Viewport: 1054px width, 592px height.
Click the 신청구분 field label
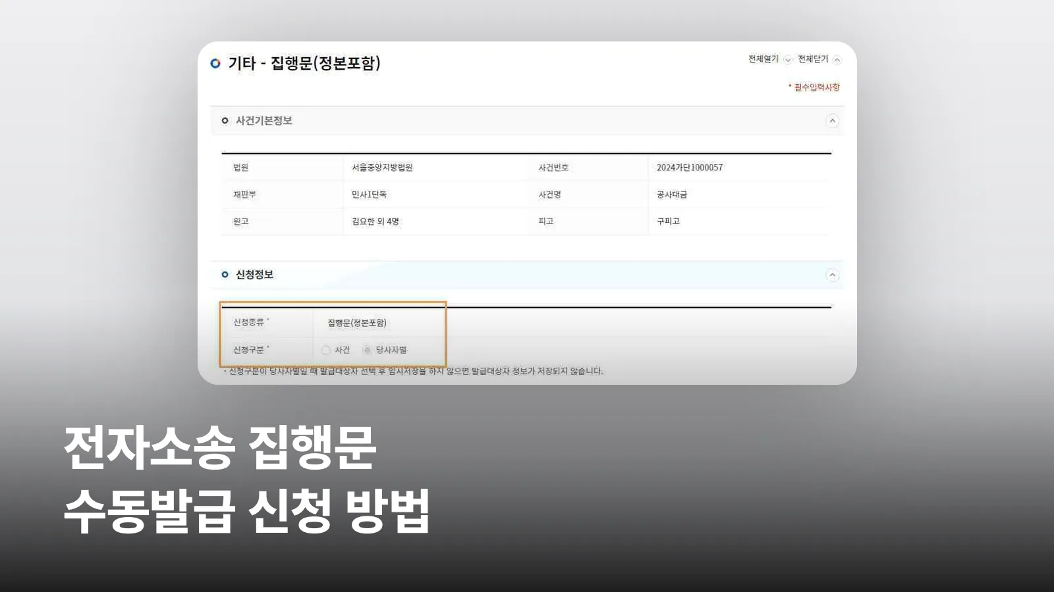(x=248, y=350)
